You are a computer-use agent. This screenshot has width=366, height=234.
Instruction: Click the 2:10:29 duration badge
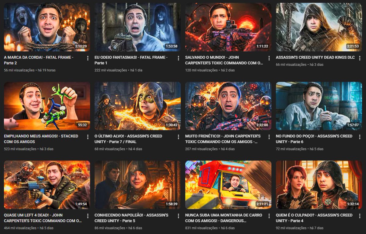pyautogui.click(x=81, y=46)
